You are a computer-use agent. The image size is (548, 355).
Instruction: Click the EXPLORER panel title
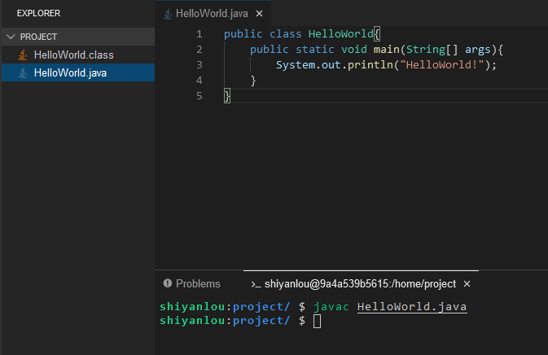(38, 13)
